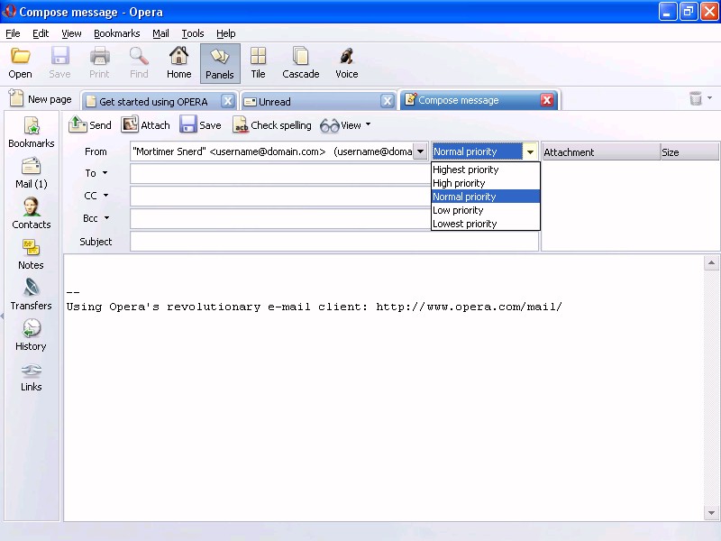Open the History panel icon

pyautogui.click(x=32, y=328)
